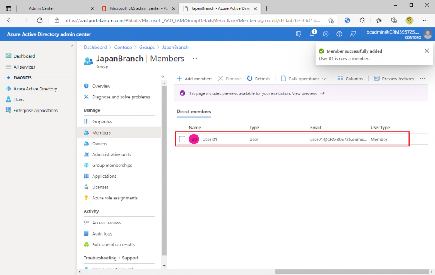Click the resource menu vertical scrollbar
The height and width of the screenshot is (275, 435).
click(164, 171)
